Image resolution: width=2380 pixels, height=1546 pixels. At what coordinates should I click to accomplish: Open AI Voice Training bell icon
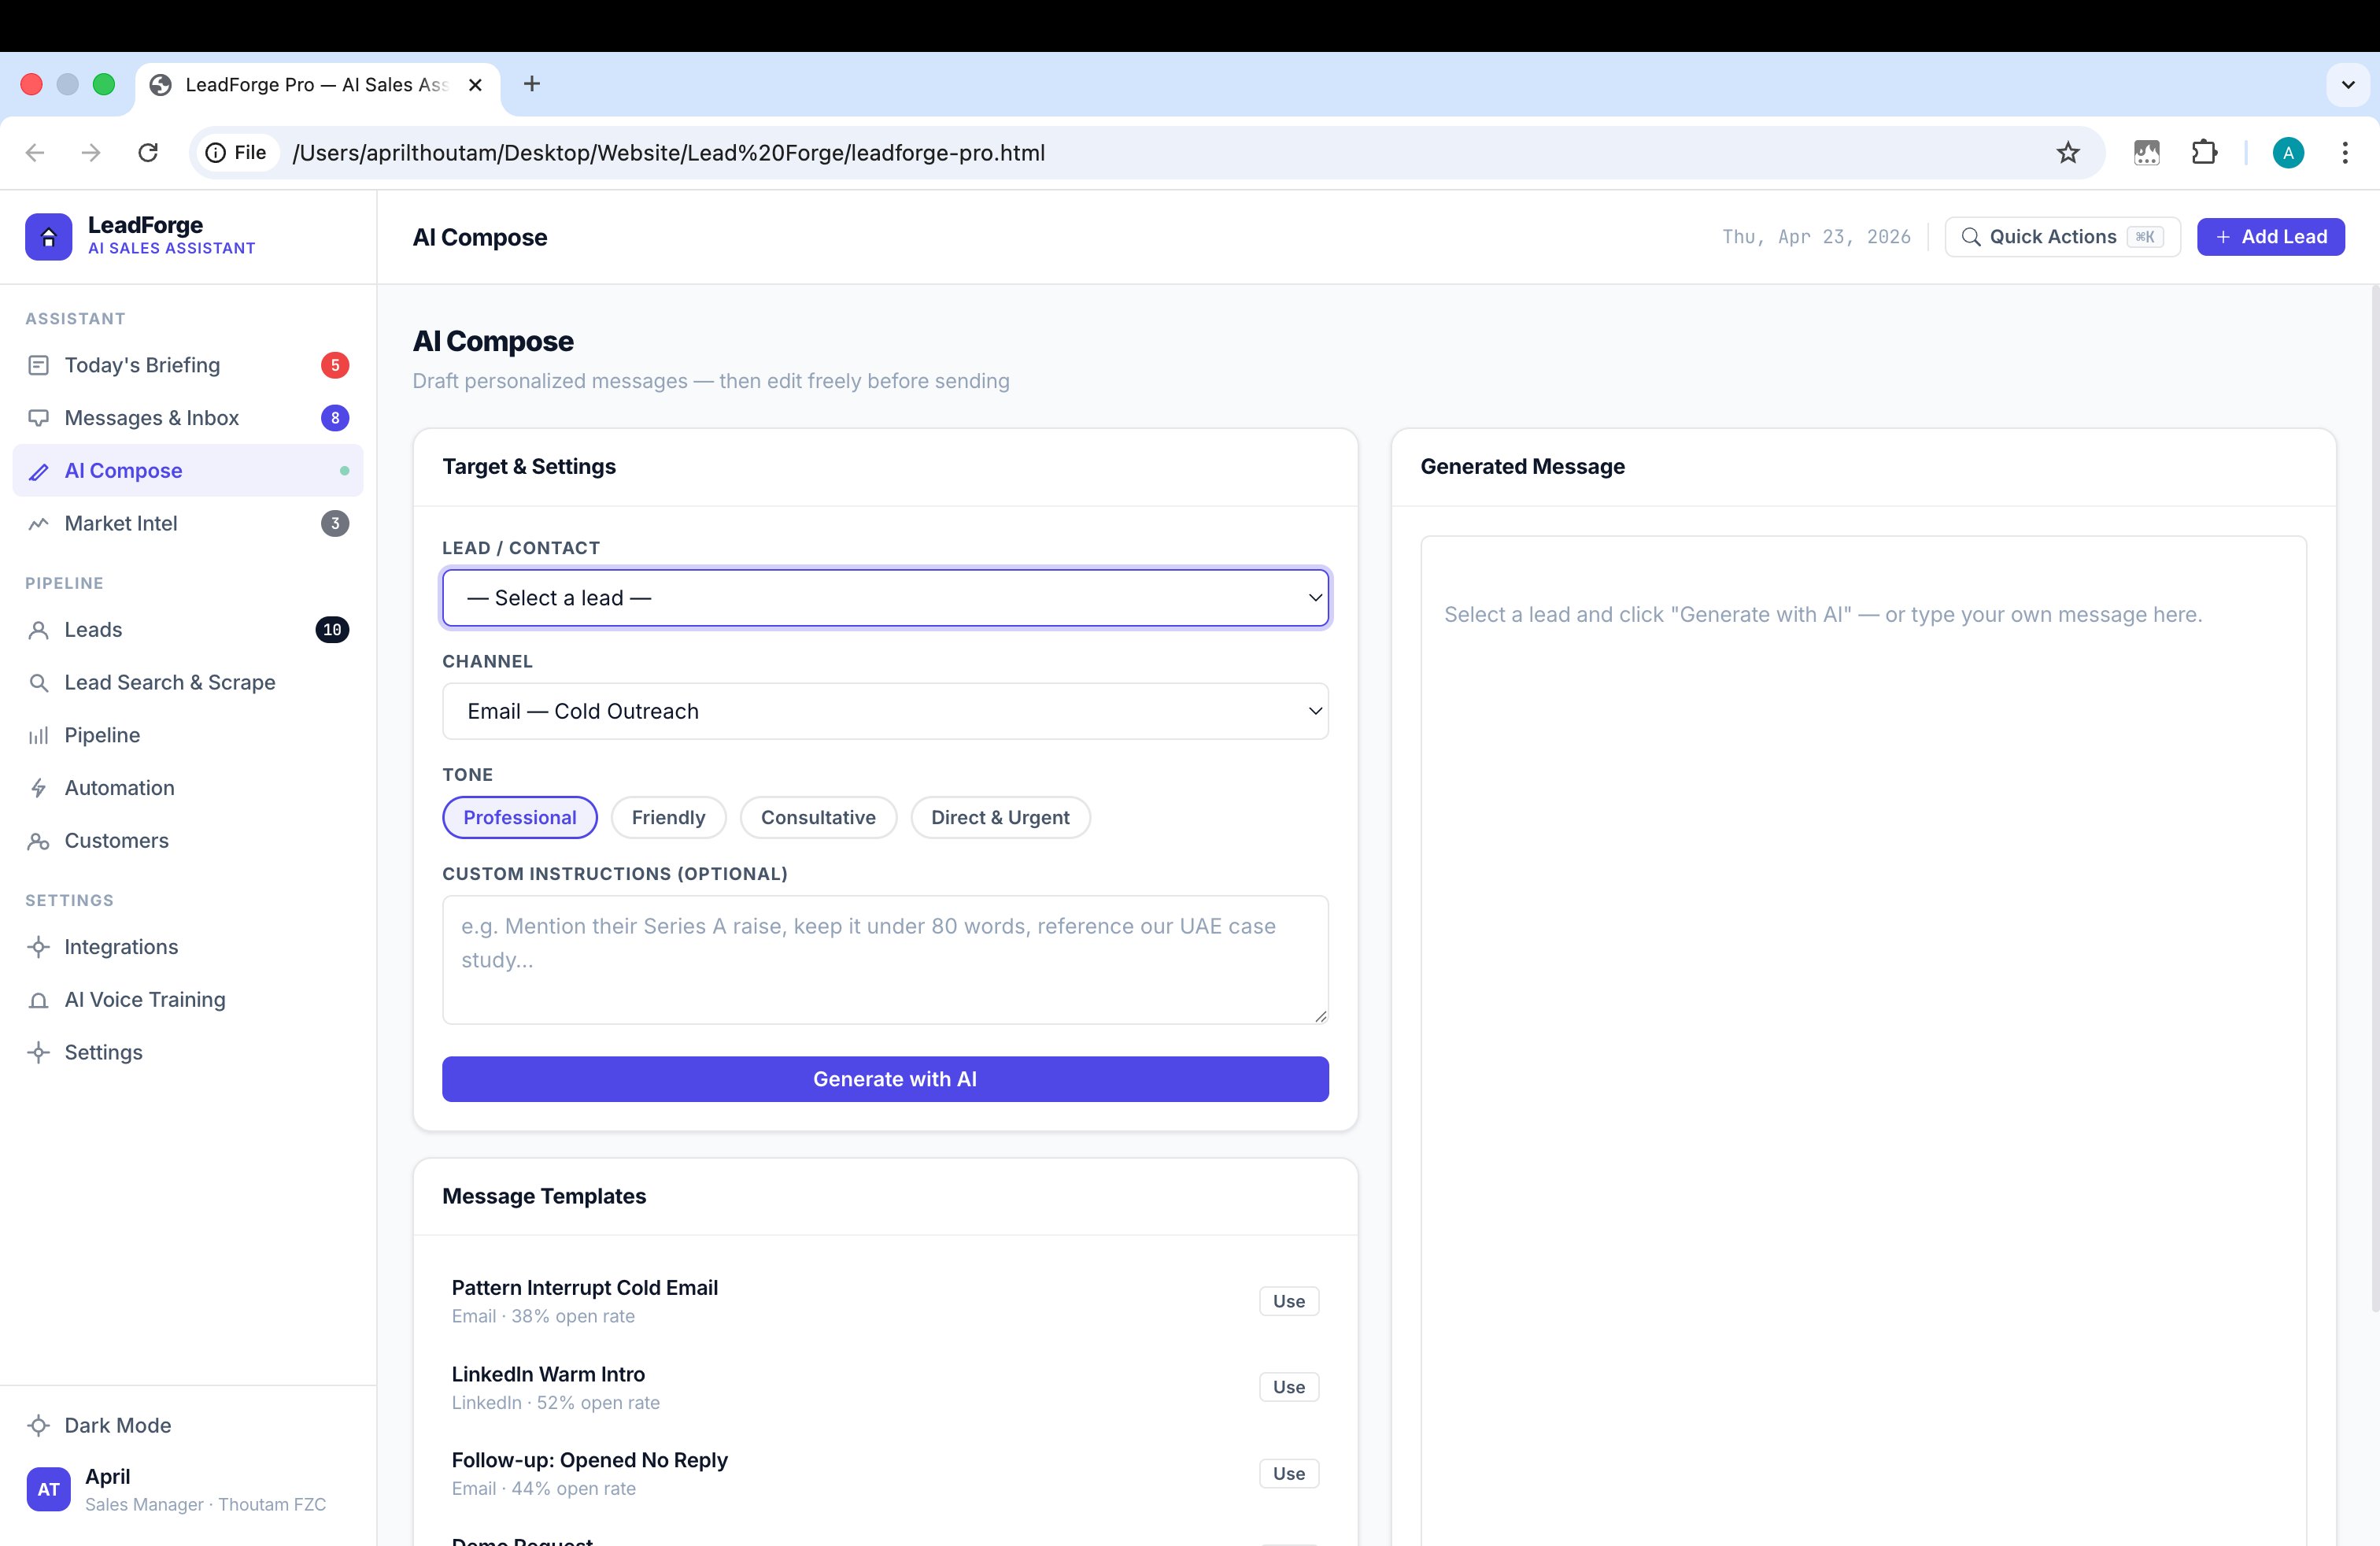coord(38,1000)
